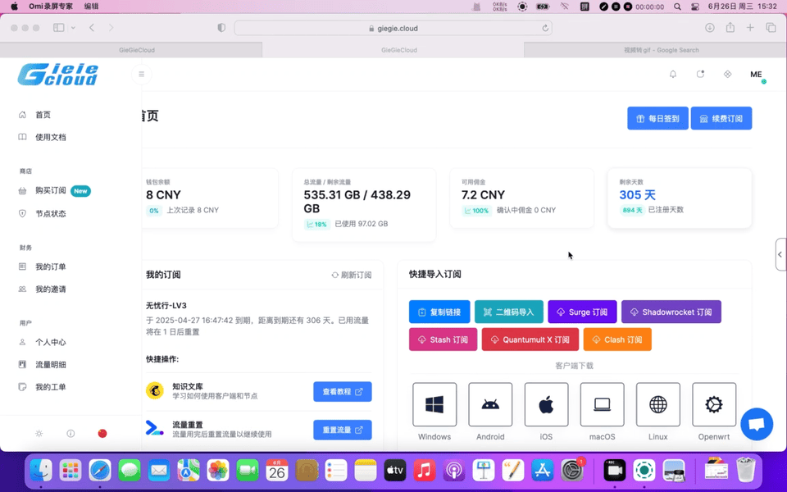Download the Openwrt client
Viewport: 787px width, 492px height.
point(714,404)
